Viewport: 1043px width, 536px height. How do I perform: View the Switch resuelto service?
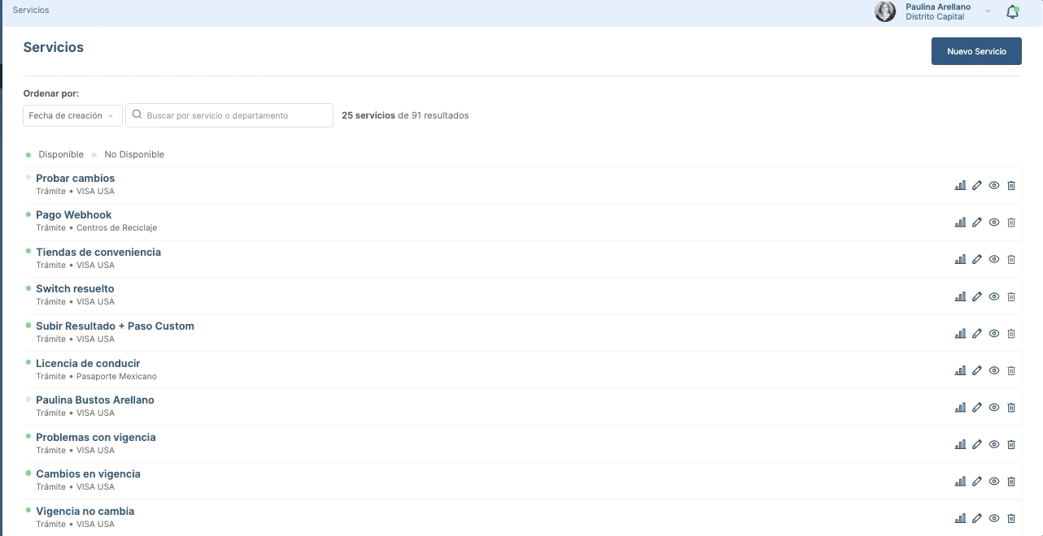994,296
